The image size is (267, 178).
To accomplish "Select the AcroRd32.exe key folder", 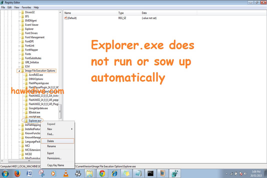I will click(36, 75).
